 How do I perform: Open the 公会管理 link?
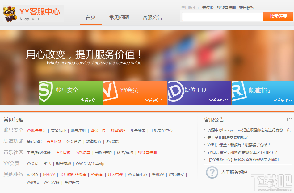pyautogui.click(x=74, y=141)
